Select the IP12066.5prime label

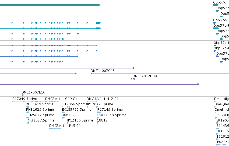pyautogui.click(x=74, y=104)
